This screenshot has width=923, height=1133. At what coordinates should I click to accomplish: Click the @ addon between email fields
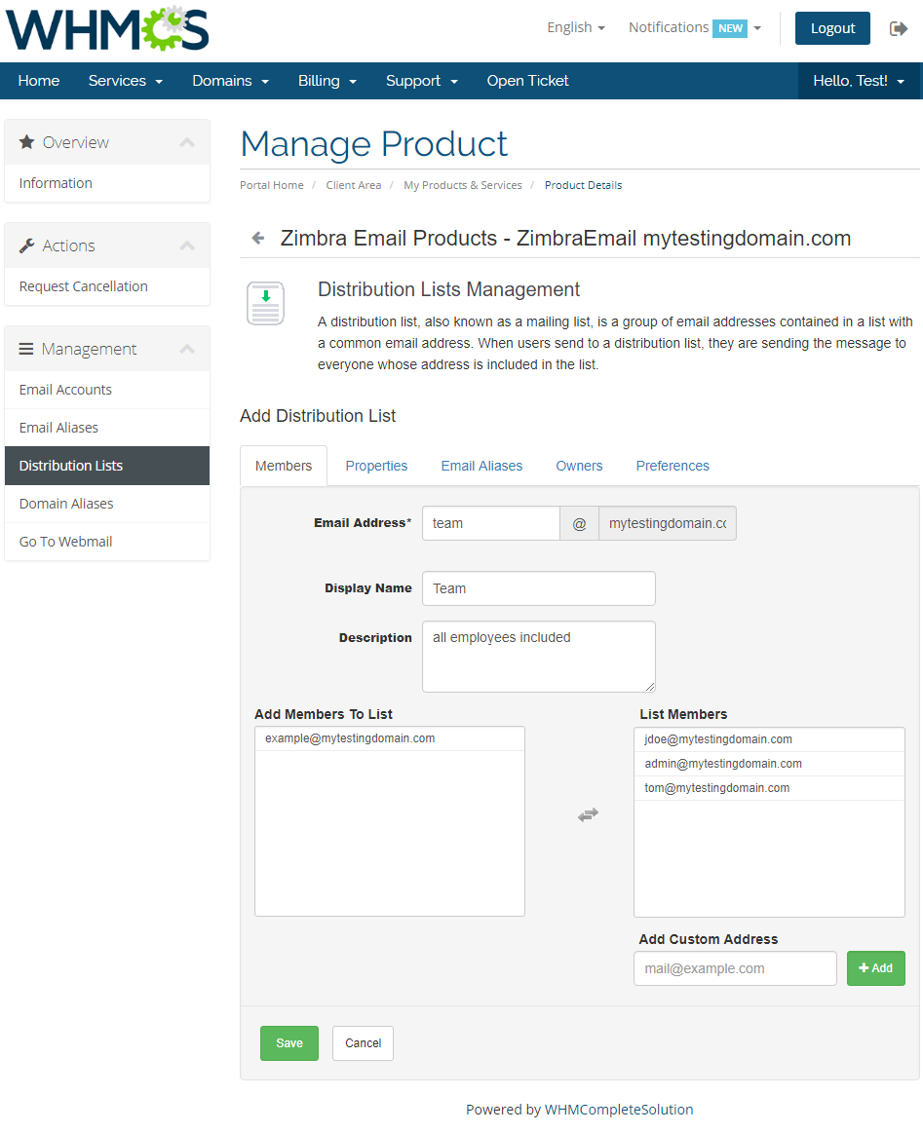(579, 523)
